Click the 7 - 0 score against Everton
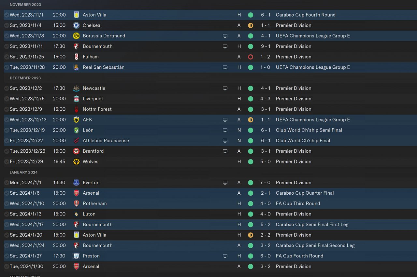The image size is (417, 277). tap(265, 183)
